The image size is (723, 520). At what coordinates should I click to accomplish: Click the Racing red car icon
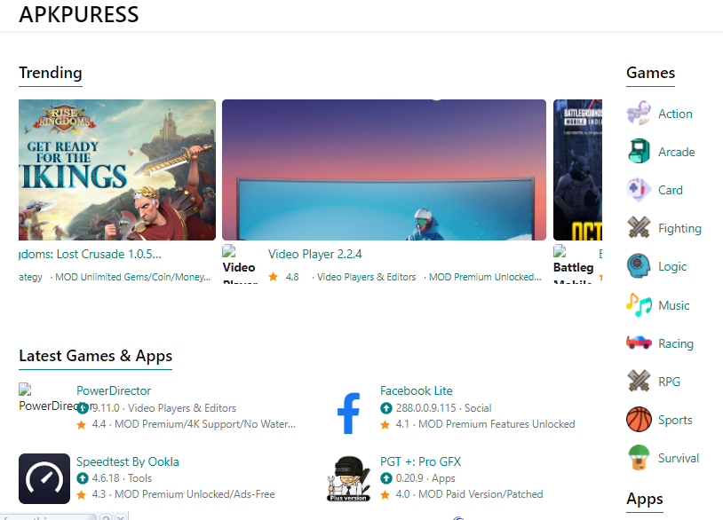click(639, 343)
